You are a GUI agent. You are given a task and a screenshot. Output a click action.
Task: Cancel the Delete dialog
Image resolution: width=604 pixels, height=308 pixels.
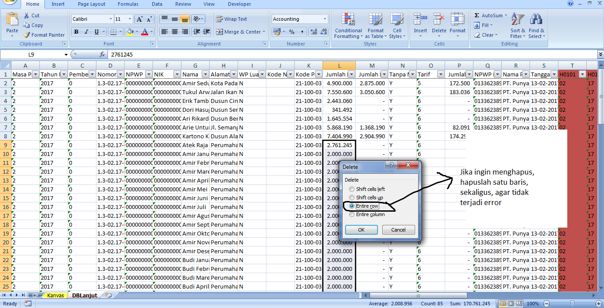click(398, 229)
